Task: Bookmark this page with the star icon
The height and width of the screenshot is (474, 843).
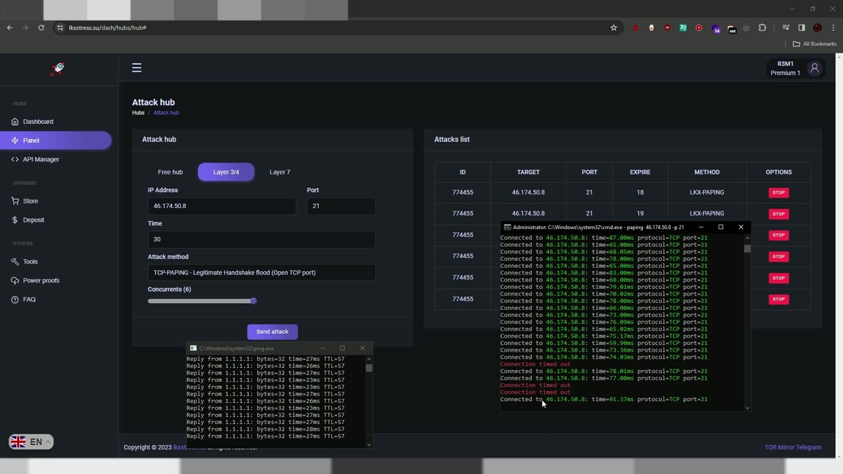Action: pos(614,28)
